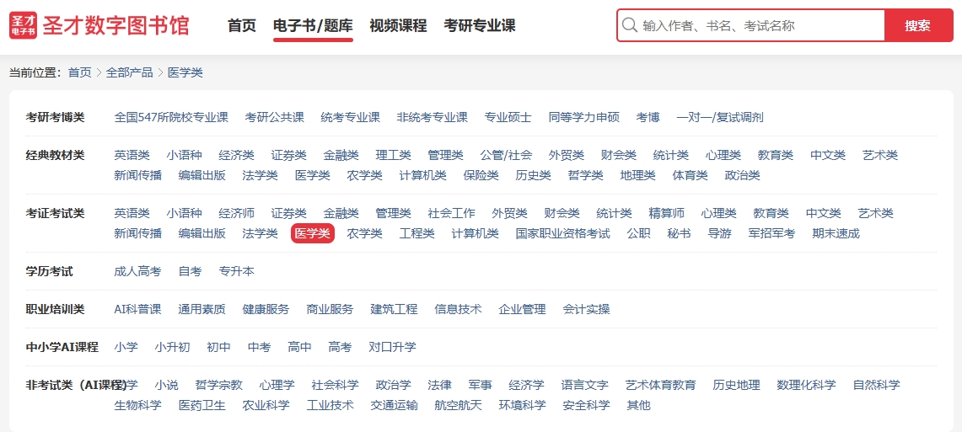Viewport: 962px width, 432px height.
Task: Select 对口升学 in 中小学AI课程
Action: (392, 347)
